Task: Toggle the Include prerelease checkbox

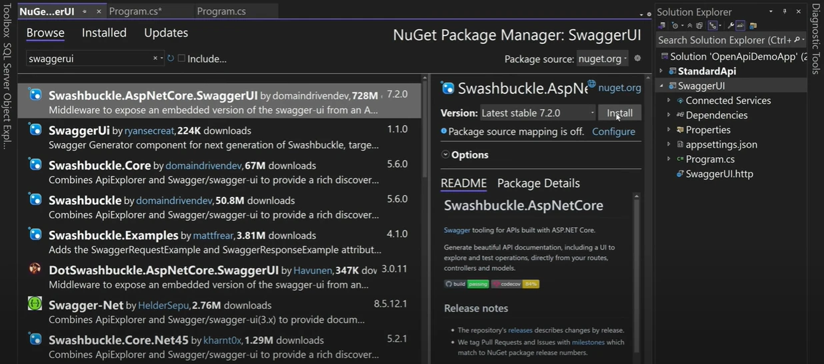Action: 181,59
